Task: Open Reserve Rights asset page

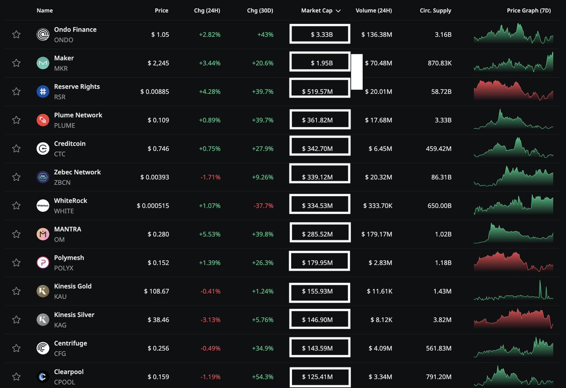Action: point(77,86)
